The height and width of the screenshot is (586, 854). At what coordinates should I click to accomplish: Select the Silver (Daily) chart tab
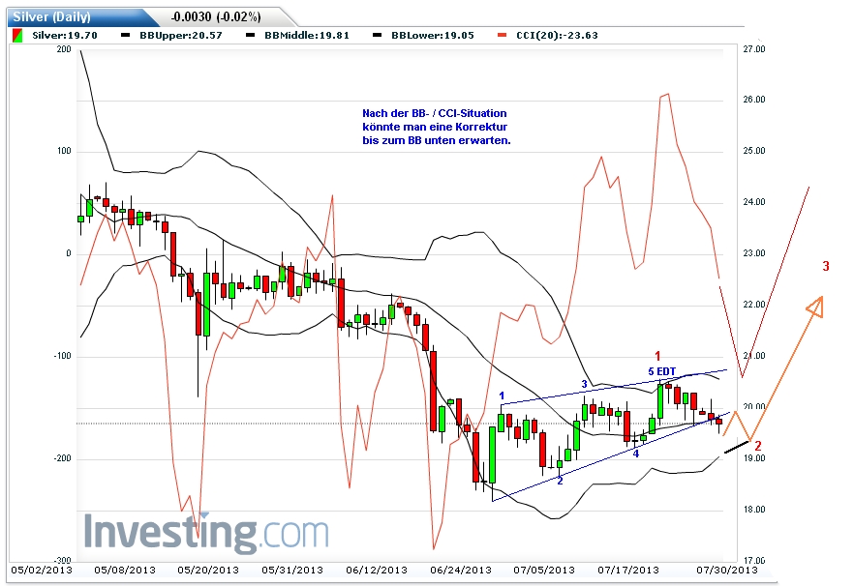[x=81, y=16]
